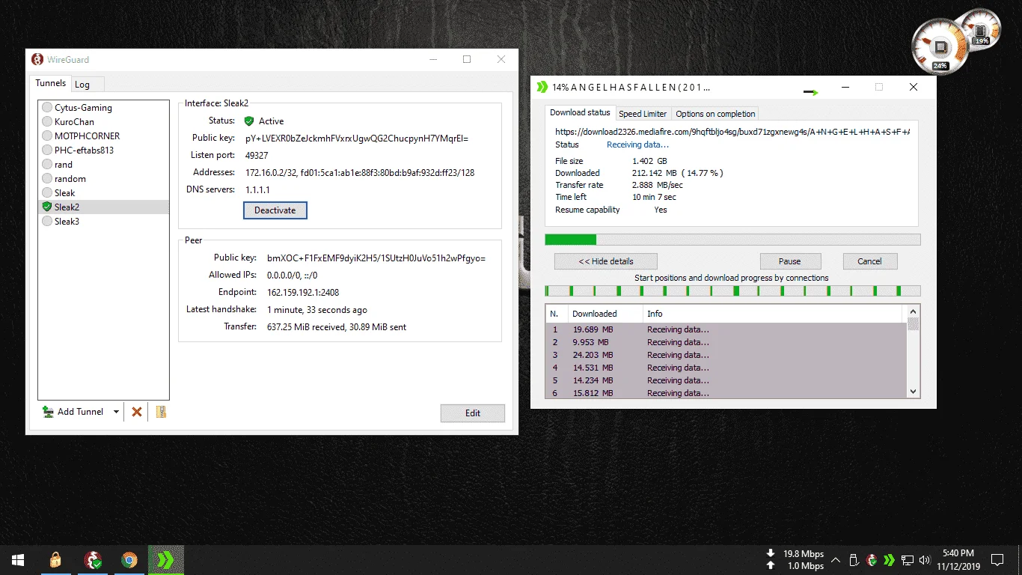Click the WireGuard icon in the system tray

tap(872, 559)
